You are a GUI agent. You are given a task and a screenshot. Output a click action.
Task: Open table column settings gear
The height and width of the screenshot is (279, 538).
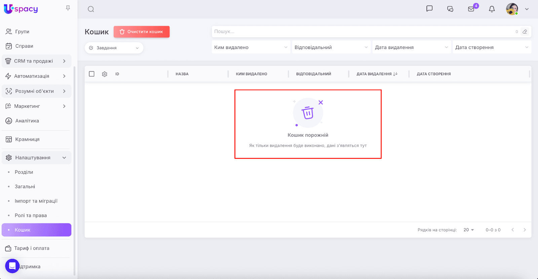(x=105, y=74)
